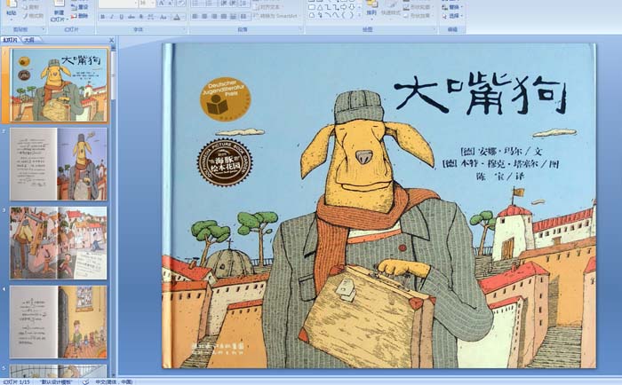The height and width of the screenshot is (385, 622).
Task: Toggle Italic formatting
Action: tap(112, 17)
